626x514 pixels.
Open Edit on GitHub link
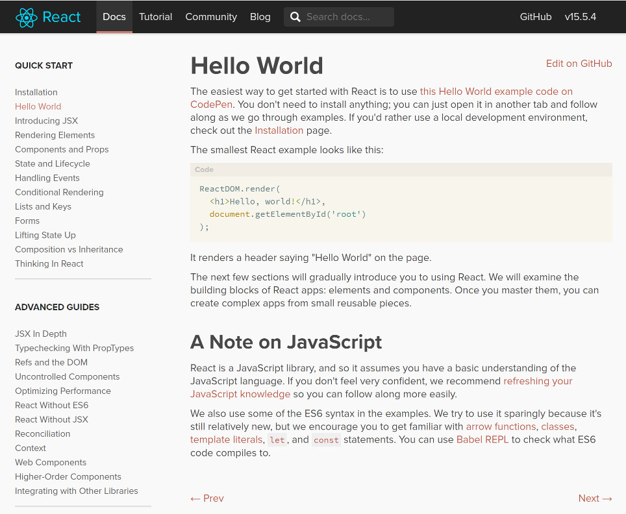pos(579,64)
